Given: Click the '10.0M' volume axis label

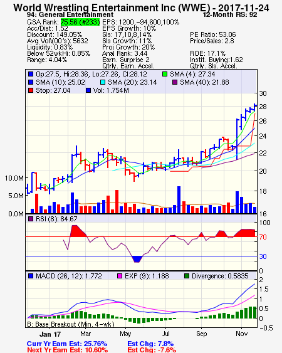Looking at the screenshot, I should (14, 178).
